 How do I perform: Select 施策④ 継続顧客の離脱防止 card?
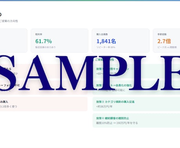click(136, 120)
